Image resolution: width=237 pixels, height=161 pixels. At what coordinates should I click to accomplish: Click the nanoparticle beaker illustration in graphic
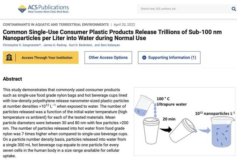221,132
